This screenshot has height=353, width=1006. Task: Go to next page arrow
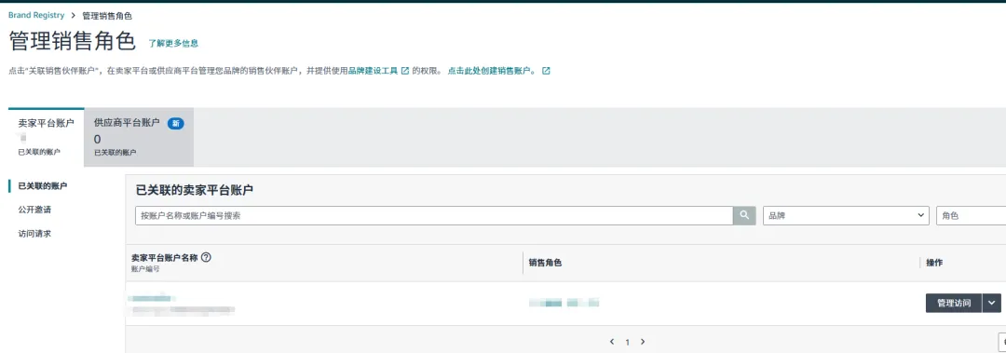point(643,342)
